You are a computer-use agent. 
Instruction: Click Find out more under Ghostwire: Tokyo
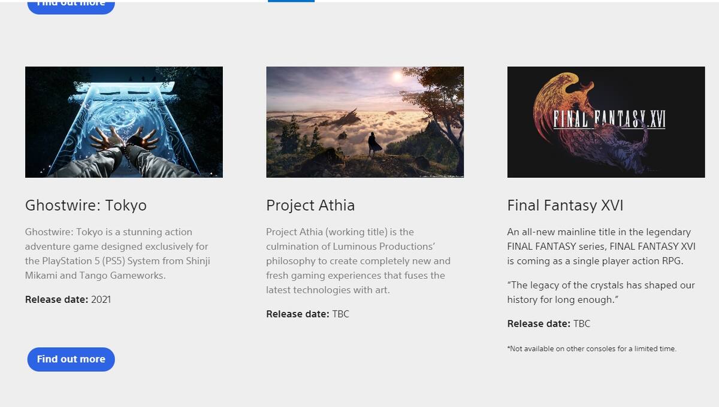[x=71, y=359]
